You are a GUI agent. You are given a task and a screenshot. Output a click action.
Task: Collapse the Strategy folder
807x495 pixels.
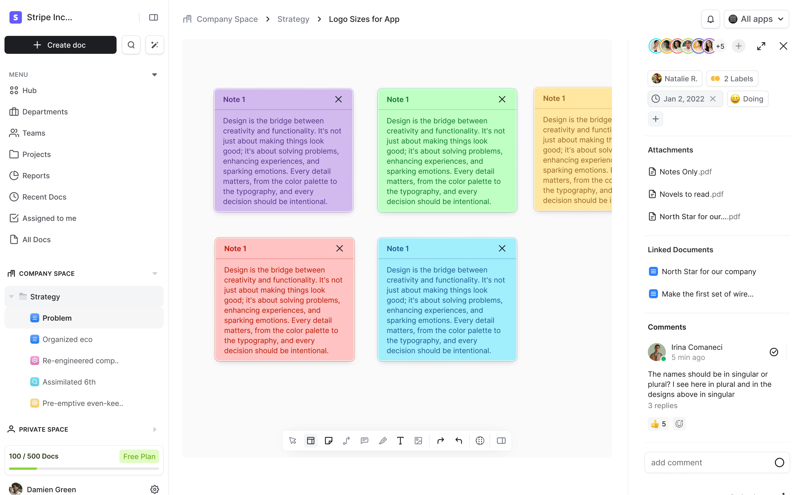point(11,297)
